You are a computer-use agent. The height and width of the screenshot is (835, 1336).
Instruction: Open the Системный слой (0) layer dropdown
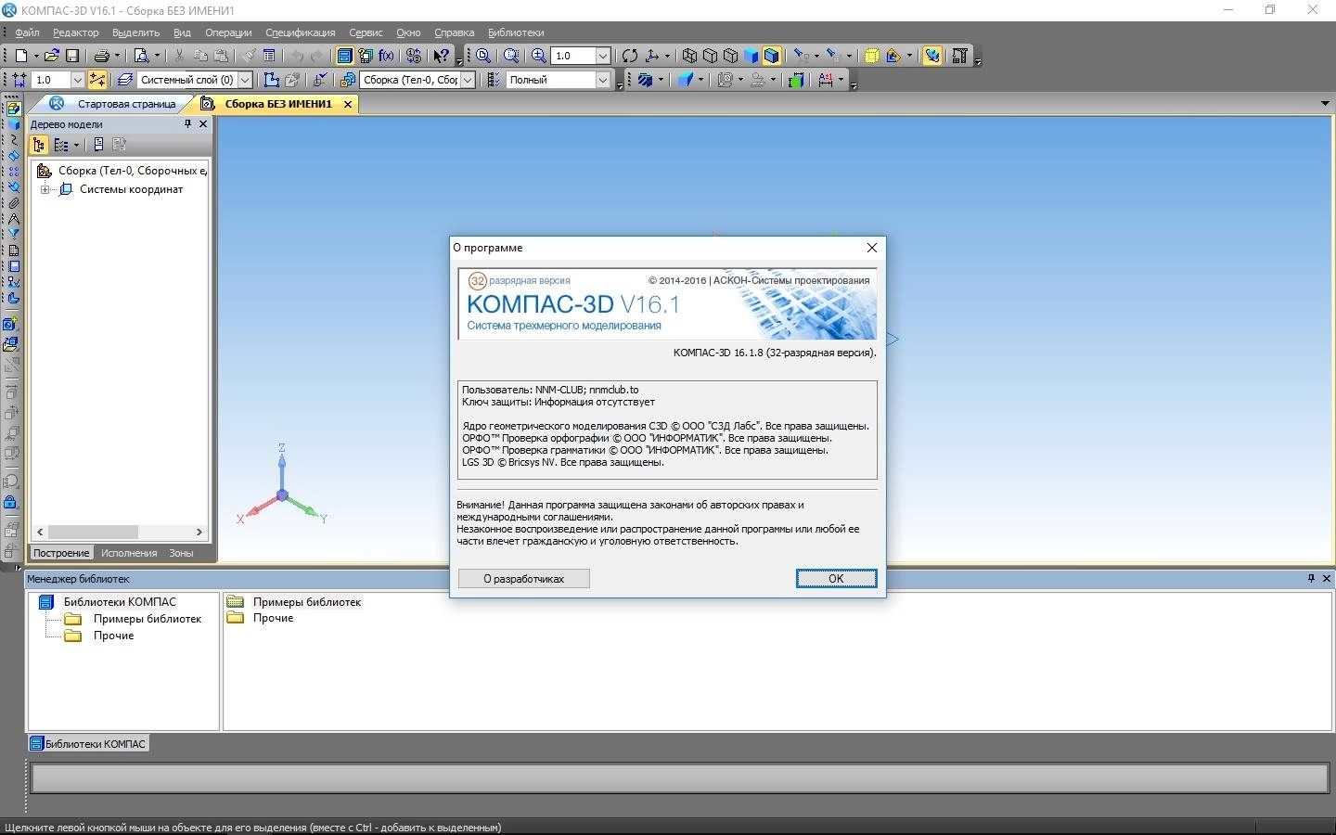(x=245, y=80)
